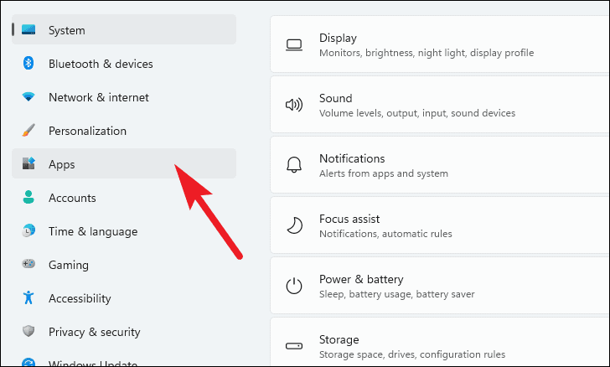610x367 pixels.
Task: Click the Bluetooth icon in sidebar
Action: (28, 63)
